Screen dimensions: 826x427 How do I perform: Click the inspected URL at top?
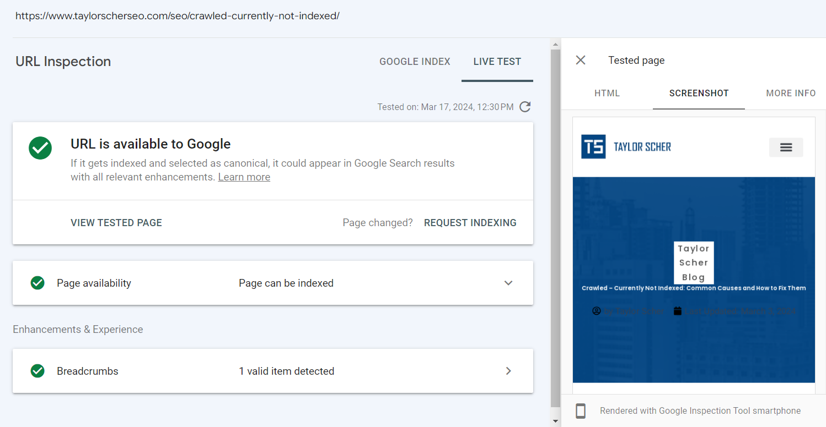tap(178, 16)
